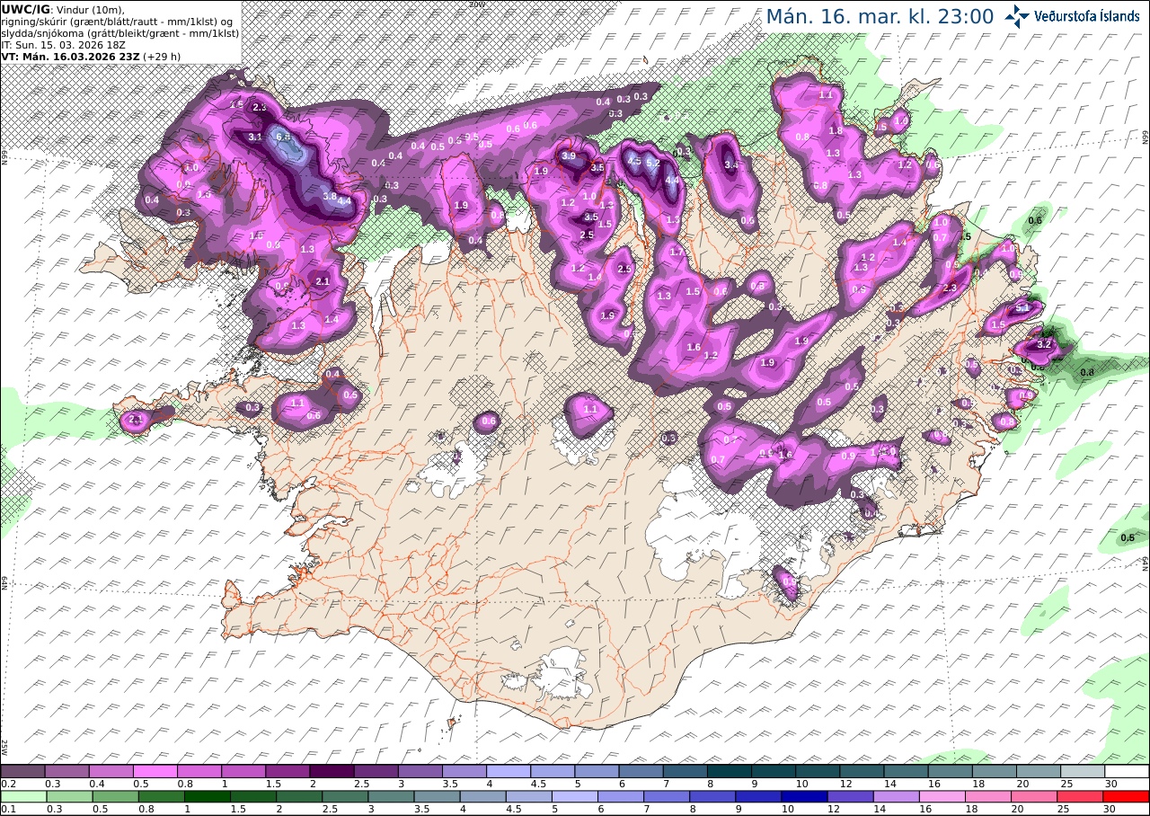Image resolution: width=1150 pixels, height=816 pixels.
Task: Pick the dark teal 8 swatch, top legend row
Action: (730, 771)
